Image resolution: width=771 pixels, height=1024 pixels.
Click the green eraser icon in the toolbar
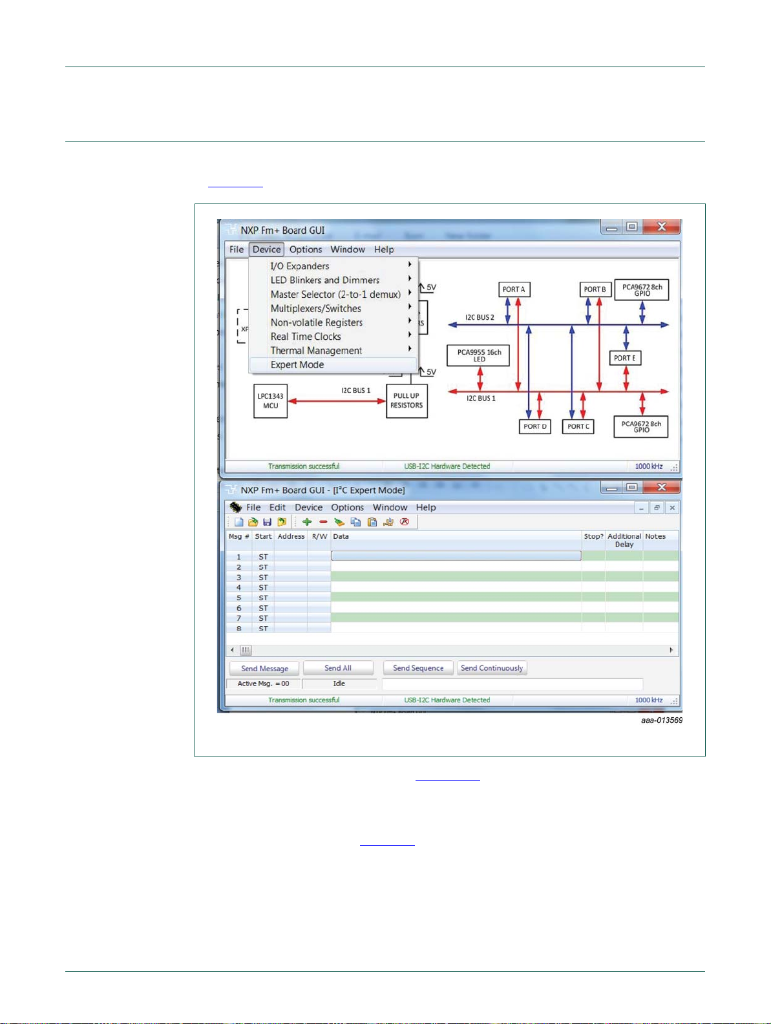[x=339, y=522]
